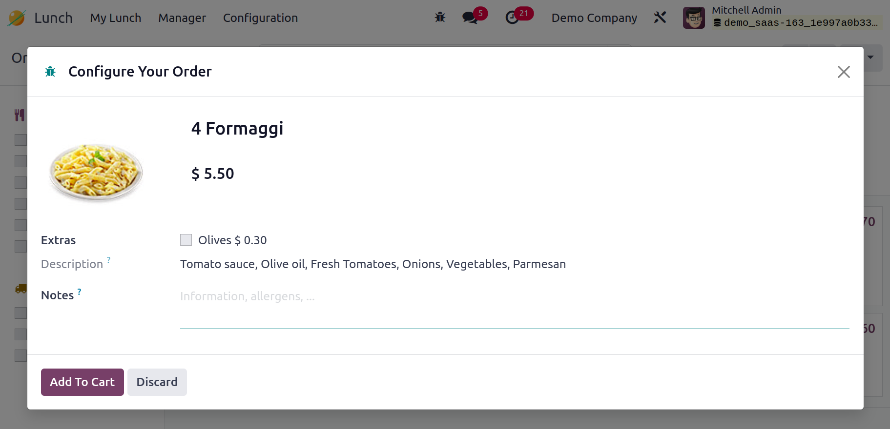Click the Notes field help question mark
The image size is (890, 429).
pos(79,292)
